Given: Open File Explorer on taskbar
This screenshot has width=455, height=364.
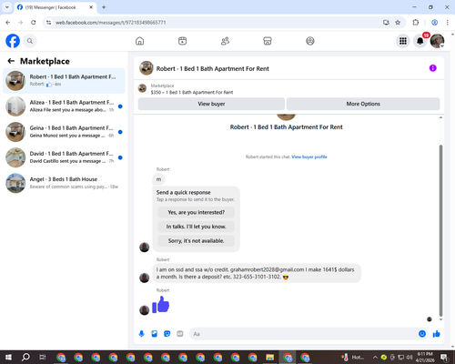Looking at the screenshot, I should 269,358.
